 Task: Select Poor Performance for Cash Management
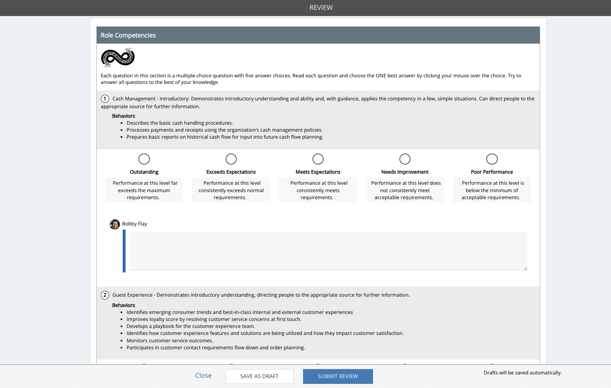point(492,159)
